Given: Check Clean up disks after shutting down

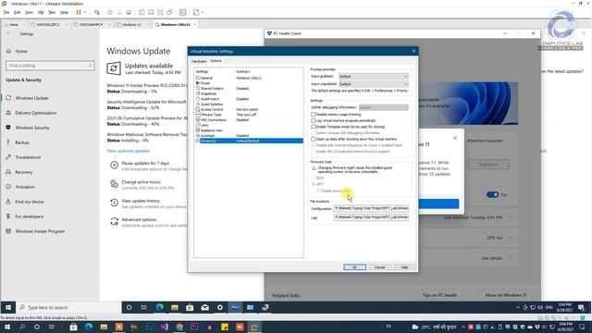Looking at the screenshot, I should (313, 139).
